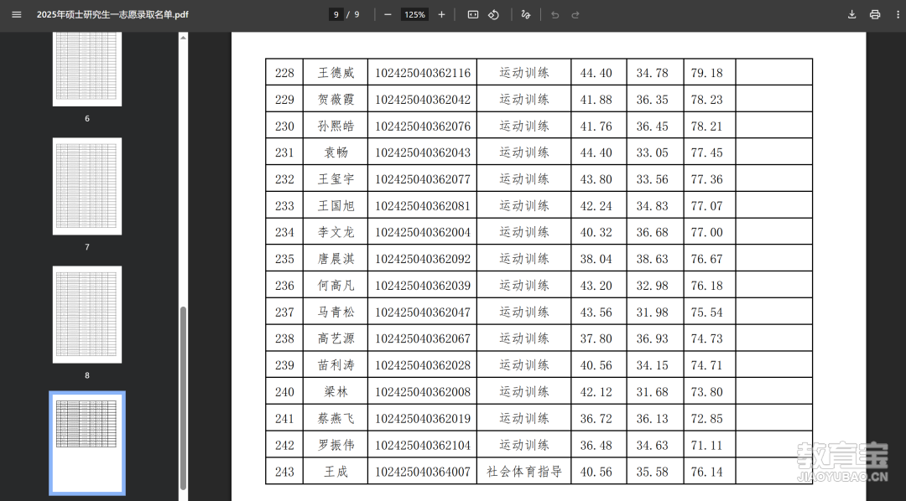
Task: Click the name 王成 in row 243
Action: click(336, 472)
